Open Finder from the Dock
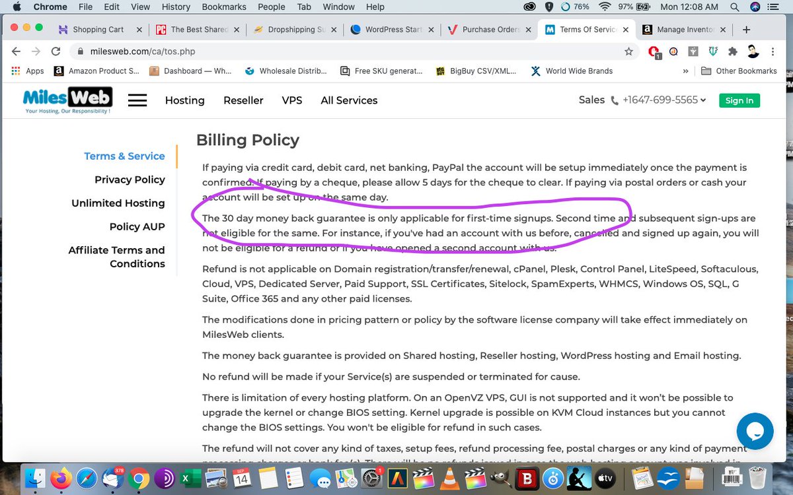Viewport: 793px width, 495px height. [x=35, y=477]
